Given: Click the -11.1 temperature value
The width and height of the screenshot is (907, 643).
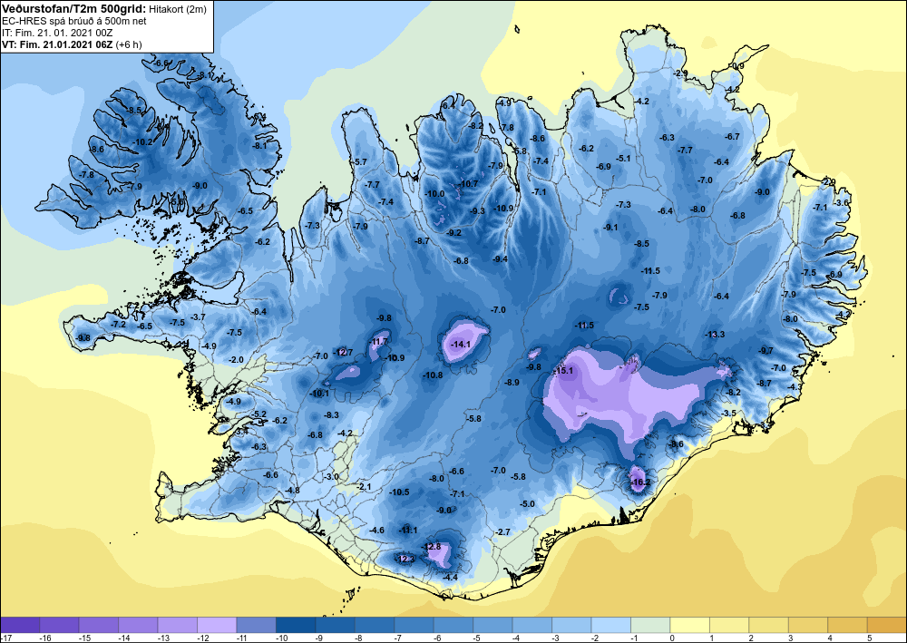Looking at the screenshot, I should [408, 531].
